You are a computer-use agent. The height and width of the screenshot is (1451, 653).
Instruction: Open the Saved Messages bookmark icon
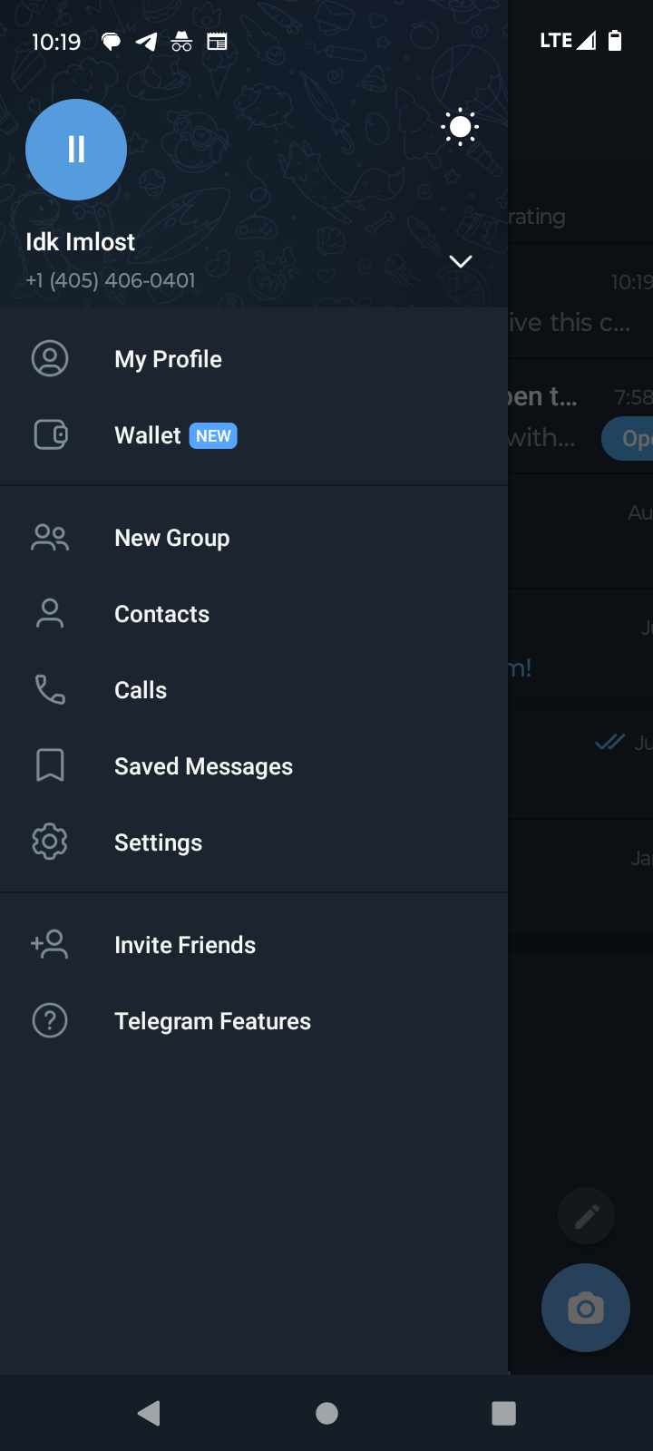(50, 766)
